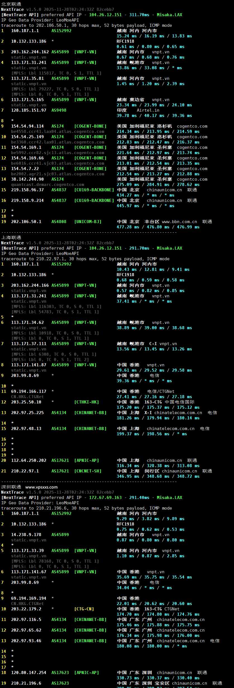Select the AS9498 number
This screenshot has width=234, height=688.
[x=59, y=110]
